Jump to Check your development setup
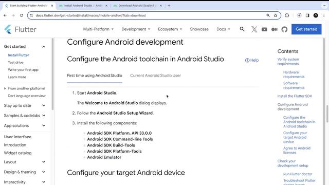This screenshot has width=329, height=185. (x=293, y=163)
